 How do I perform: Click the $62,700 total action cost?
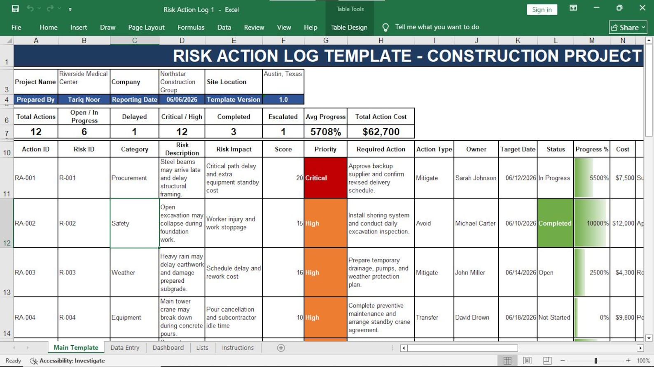[381, 132]
